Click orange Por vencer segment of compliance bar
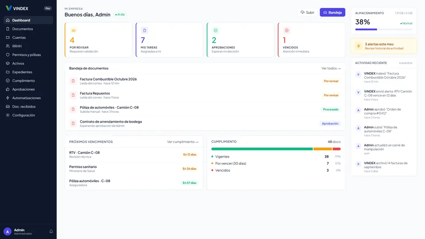The width and height of the screenshot is (425, 239). [323, 149]
